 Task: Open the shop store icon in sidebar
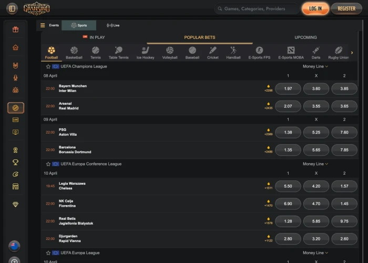(15, 186)
